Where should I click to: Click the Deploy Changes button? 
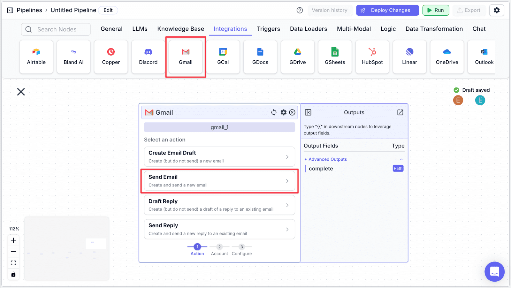[387, 10]
